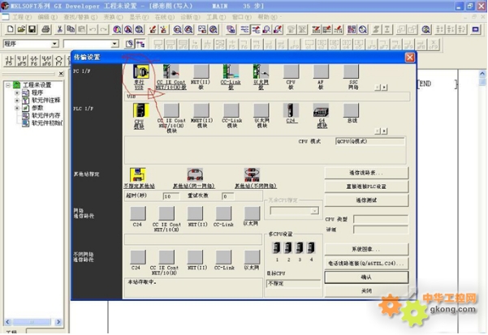Open the 程序 dropdown in the toolbar
Screen dimensions: 488x335
(54, 44)
